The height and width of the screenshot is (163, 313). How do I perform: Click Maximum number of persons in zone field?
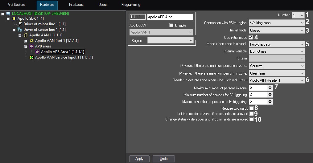(x=258, y=88)
